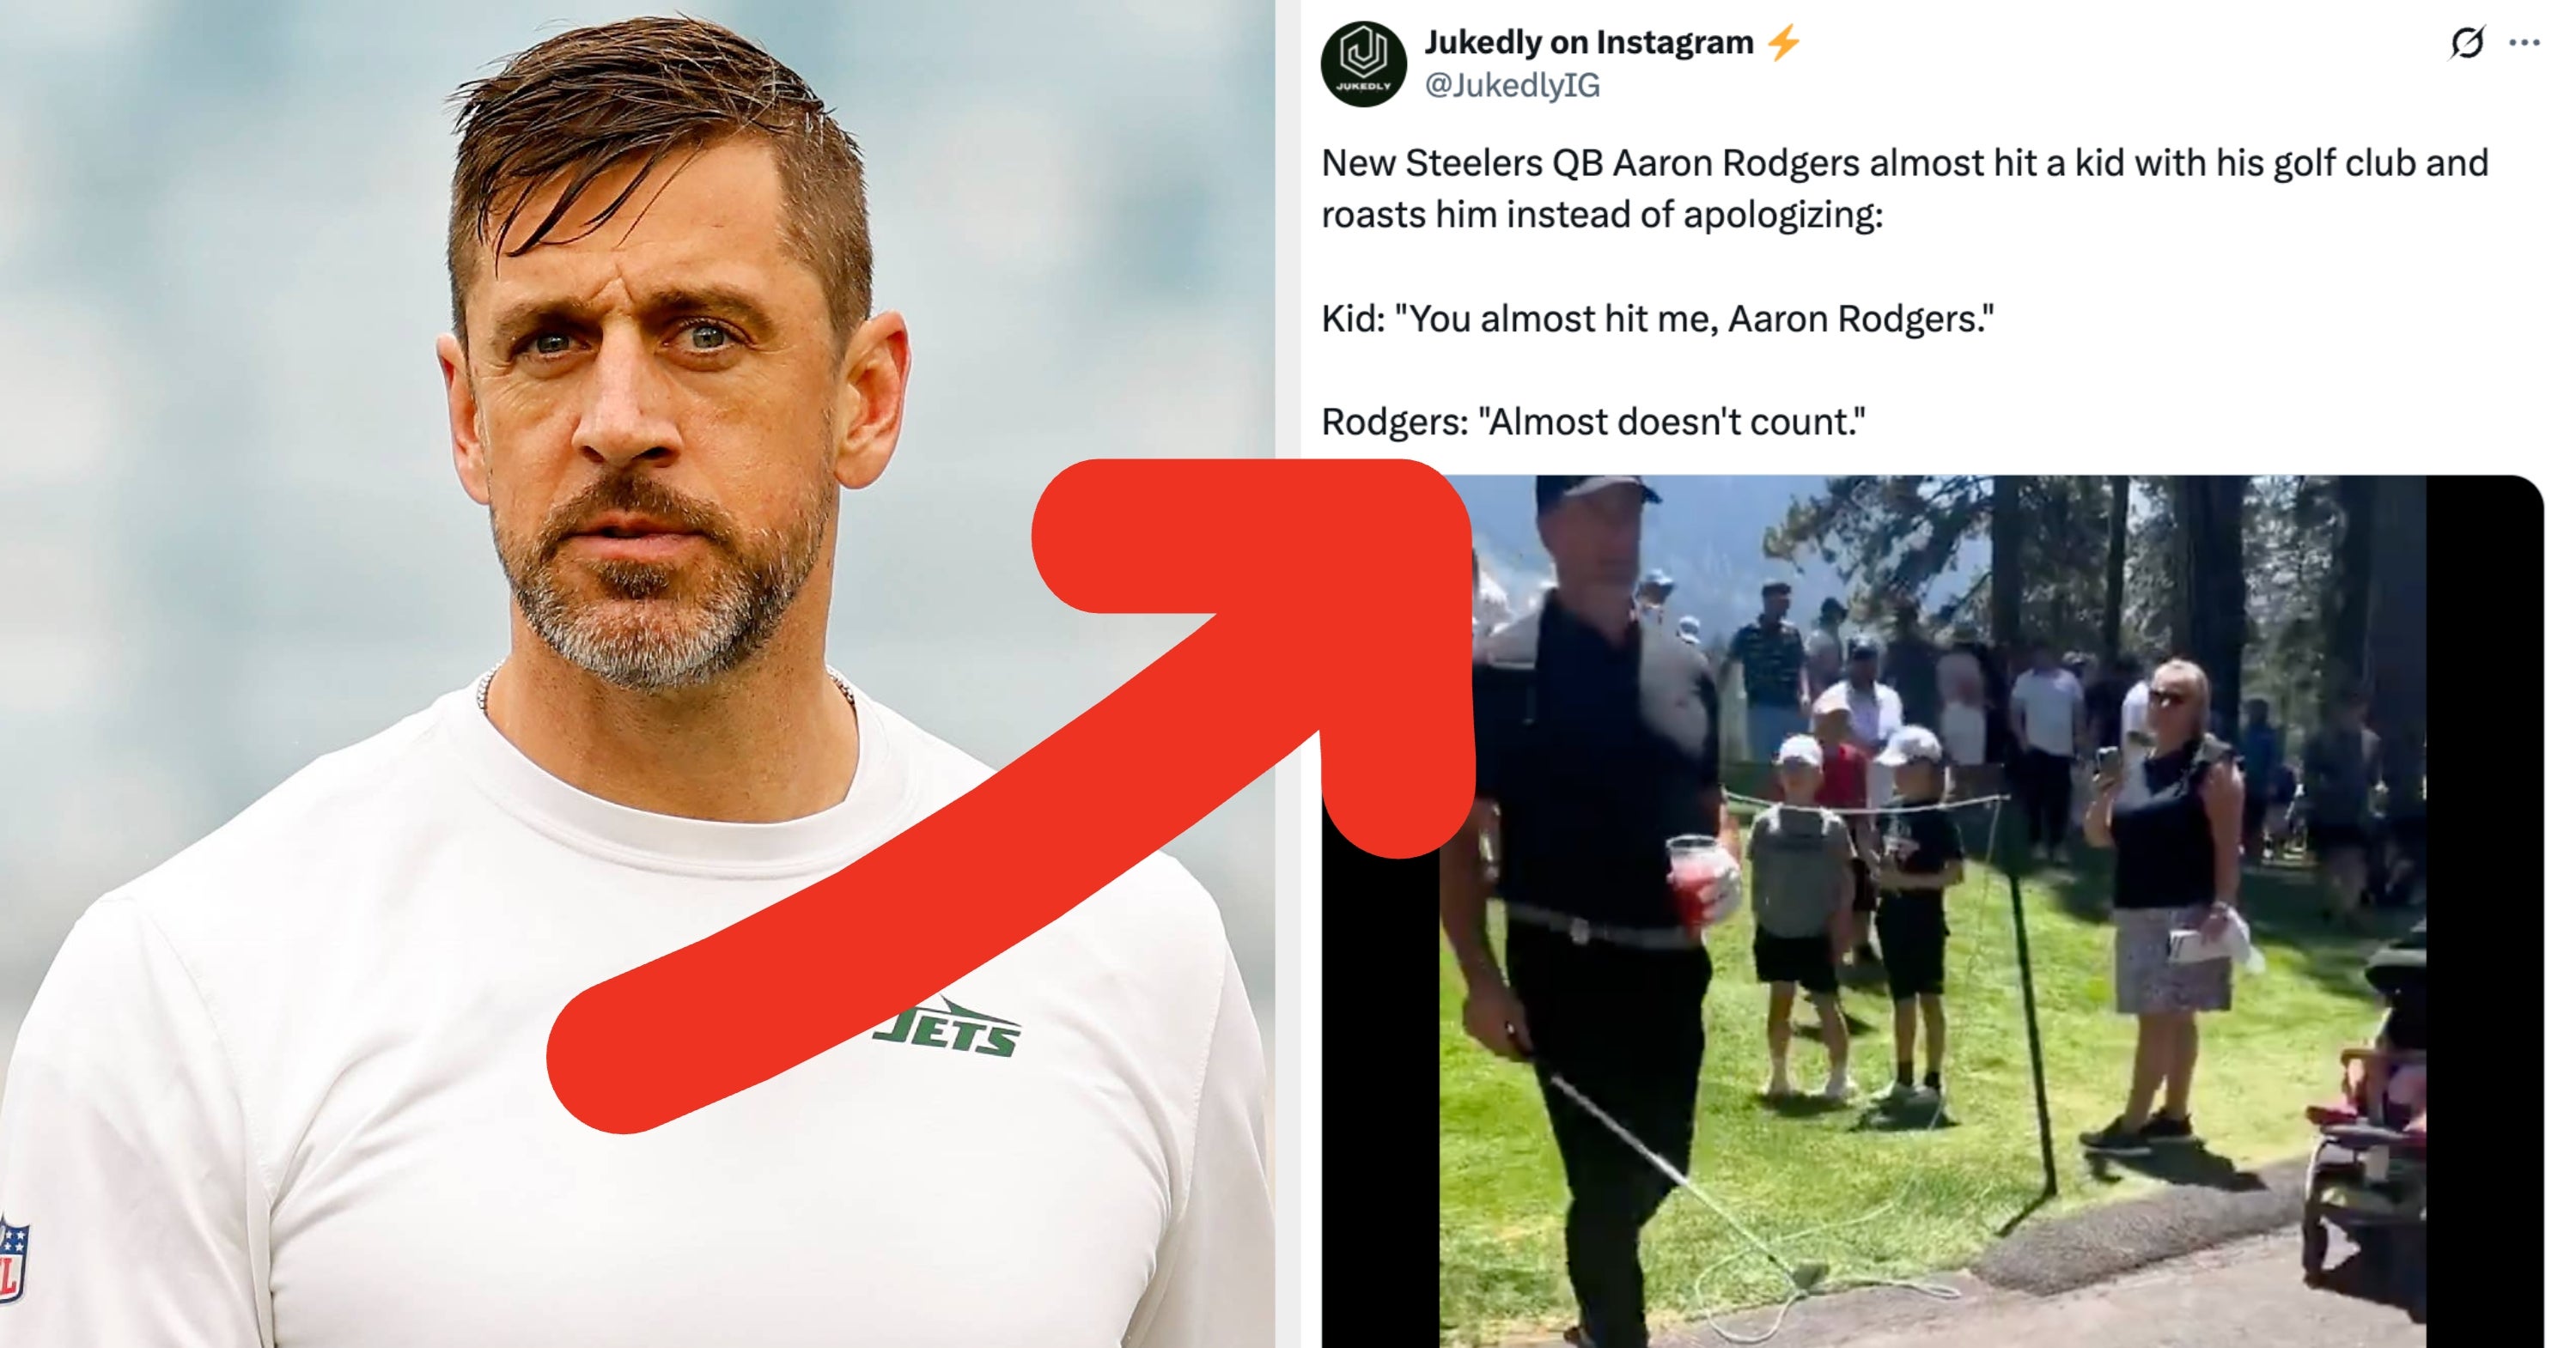Image resolution: width=2576 pixels, height=1348 pixels.
Task: Click the kid's quote line in tweet
Action: (1657, 319)
